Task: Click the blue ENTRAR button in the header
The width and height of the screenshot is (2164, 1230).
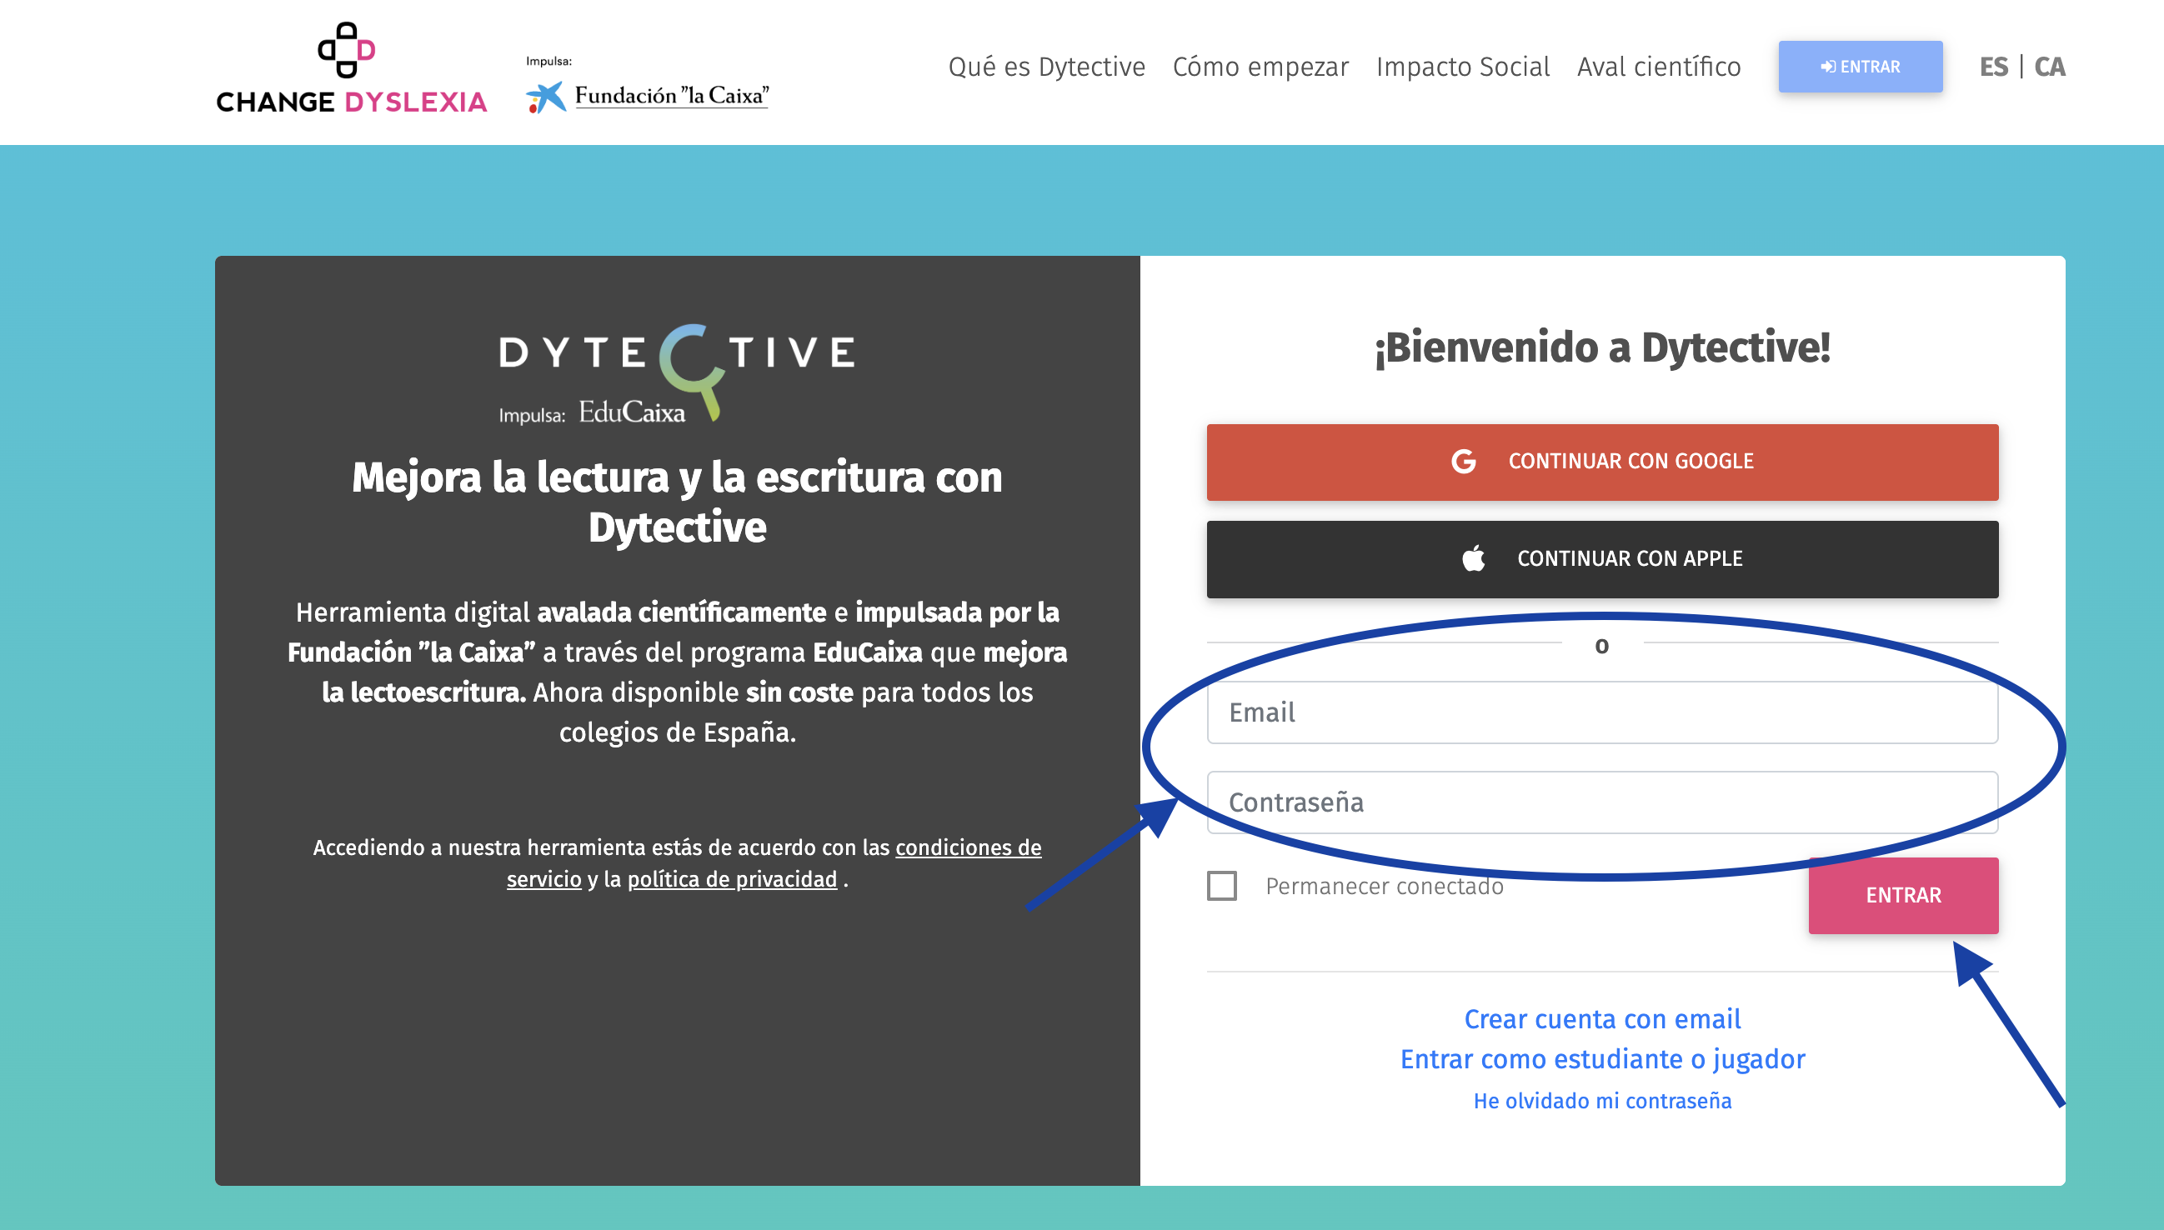Action: point(1860,67)
